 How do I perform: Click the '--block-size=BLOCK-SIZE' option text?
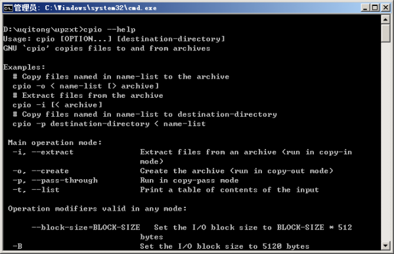tap(85, 228)
